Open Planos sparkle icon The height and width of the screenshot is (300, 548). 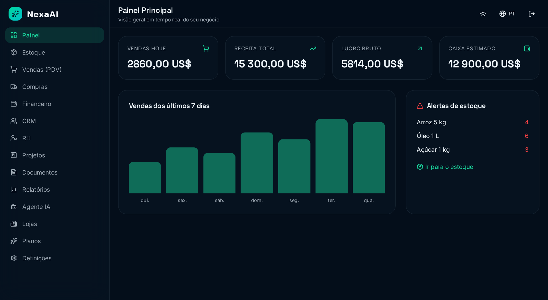click(x=14, y=241)
